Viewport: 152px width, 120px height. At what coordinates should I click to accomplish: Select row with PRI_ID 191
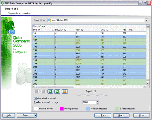(89, 37)
